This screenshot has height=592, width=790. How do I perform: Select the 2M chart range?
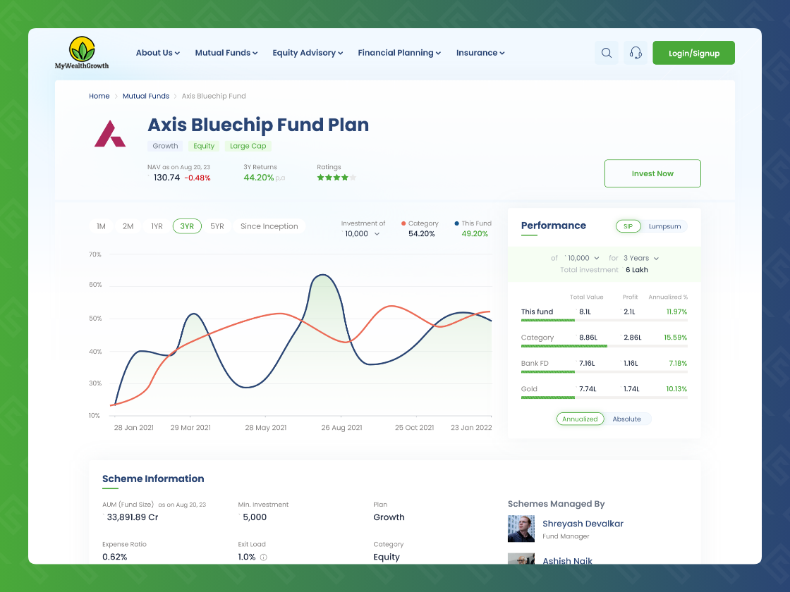[x=128, y=226]
